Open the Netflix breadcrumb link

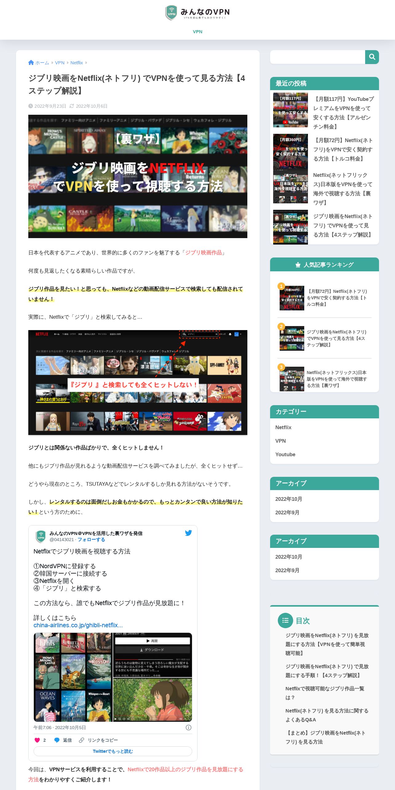pos(77,63)
